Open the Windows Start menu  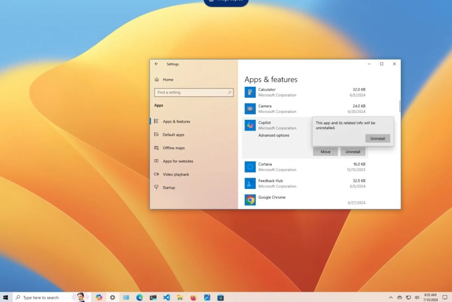[x=5, y=298]
